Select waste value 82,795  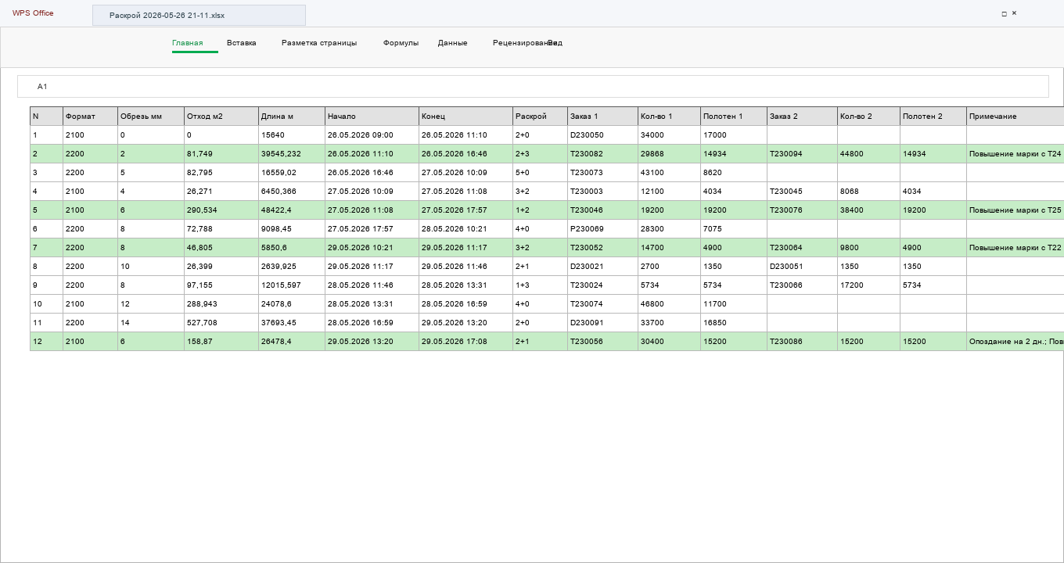pyautogui.click(x=221, y=173)
